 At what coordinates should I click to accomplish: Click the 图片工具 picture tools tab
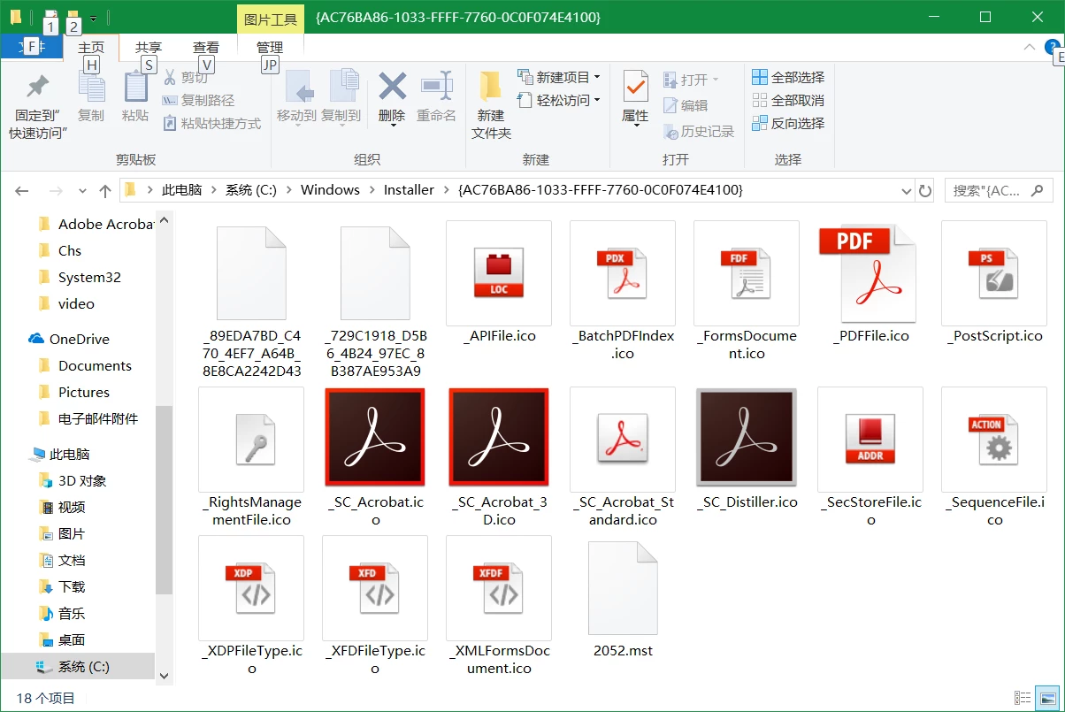coord(270,18)
